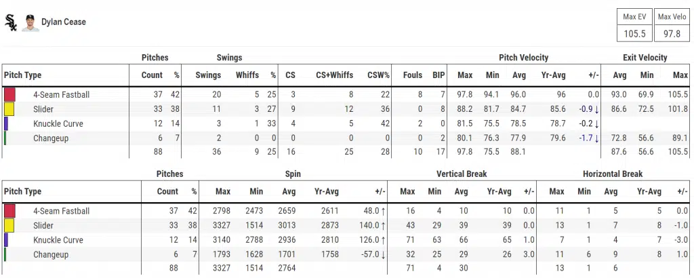Click the Pitch Velocity group header
The height and width of the screenshot is (278, 694).
pos(523,58)
